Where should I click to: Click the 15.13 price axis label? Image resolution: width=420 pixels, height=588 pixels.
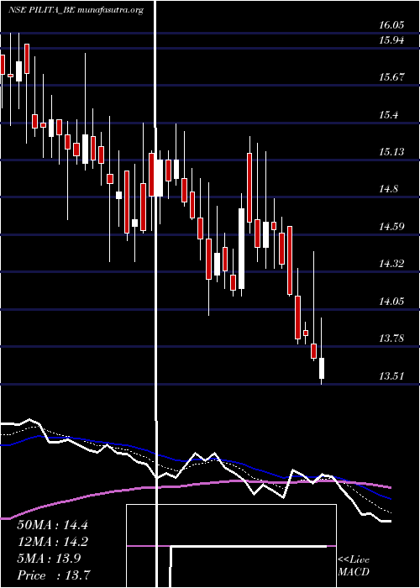click(x=391, y=152)
